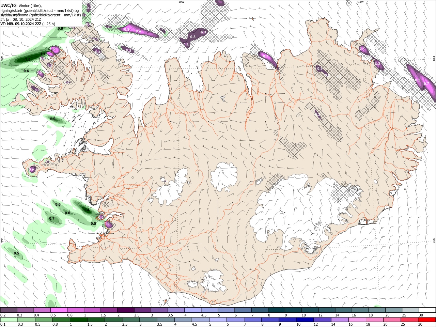436x327 pixels.
Task: Click the 1.4 rain value near the southwest coast
Action: (x=86, y=210)
